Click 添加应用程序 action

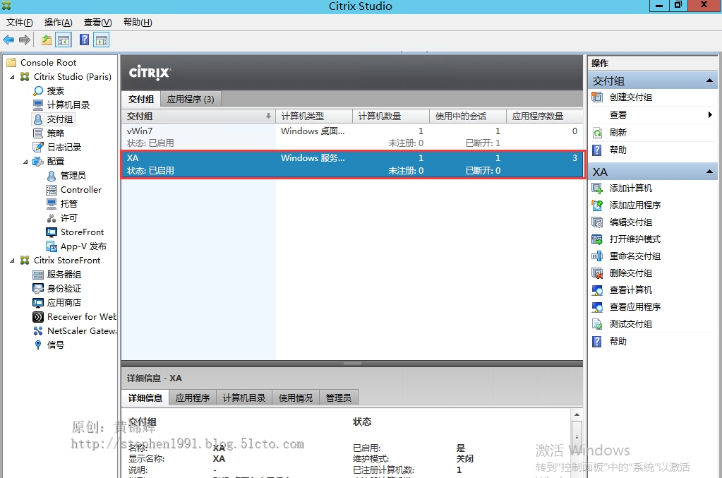pos(635,205)
